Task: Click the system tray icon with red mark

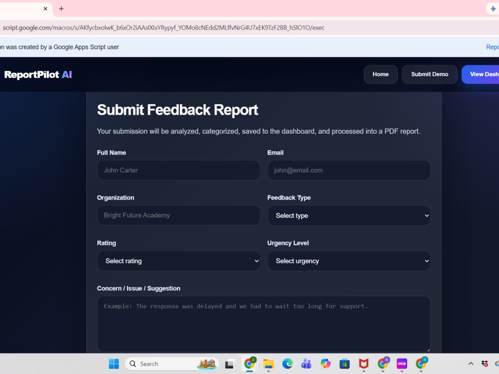Action: pyautogui.click(x=485, y=364)
